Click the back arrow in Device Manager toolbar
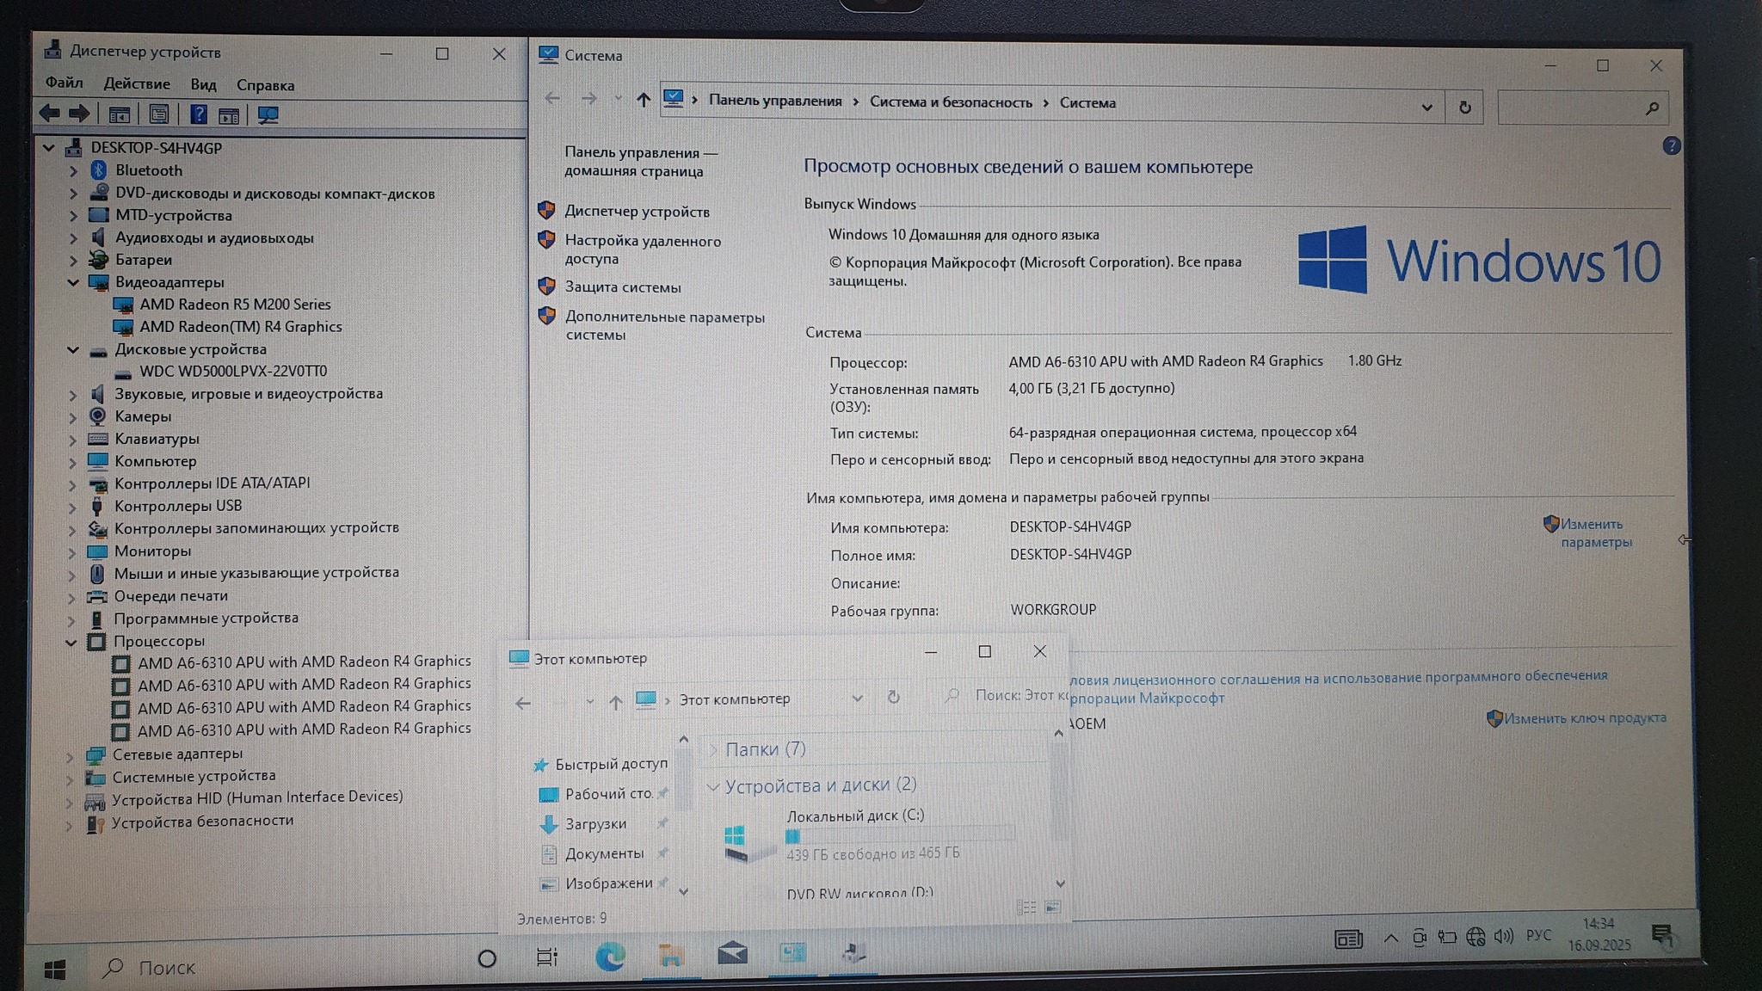This screenshot has width=1762, height=991. click(50, 114)
